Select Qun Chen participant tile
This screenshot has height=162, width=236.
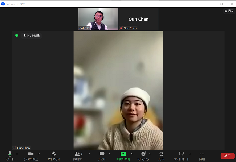click(138, 19)
